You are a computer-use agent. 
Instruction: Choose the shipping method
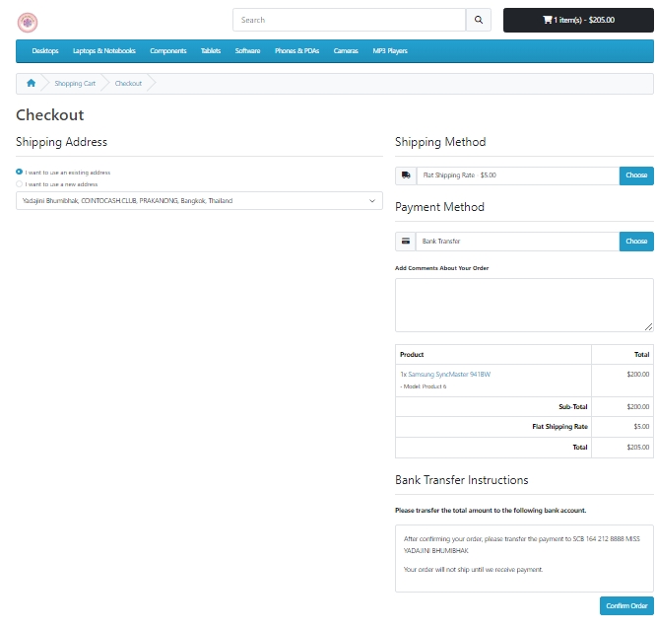636,175
